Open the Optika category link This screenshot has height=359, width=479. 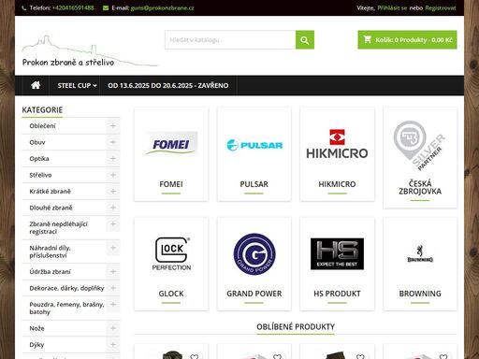[39, 159]
